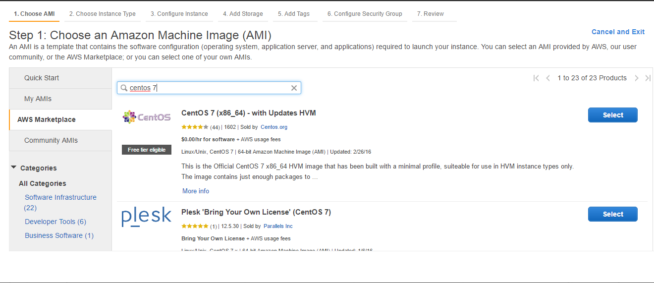Click the All Categories heading

43,183
